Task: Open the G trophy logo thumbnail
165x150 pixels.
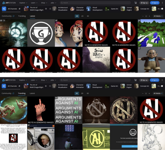Action: [41, 33]
